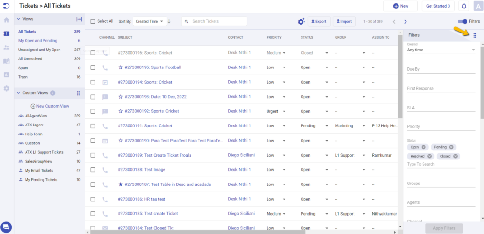Click the Groups filter field
Image resolution: width=484 pixels, height=234 pixels.
pyautogui.click(x=441, y=184)
